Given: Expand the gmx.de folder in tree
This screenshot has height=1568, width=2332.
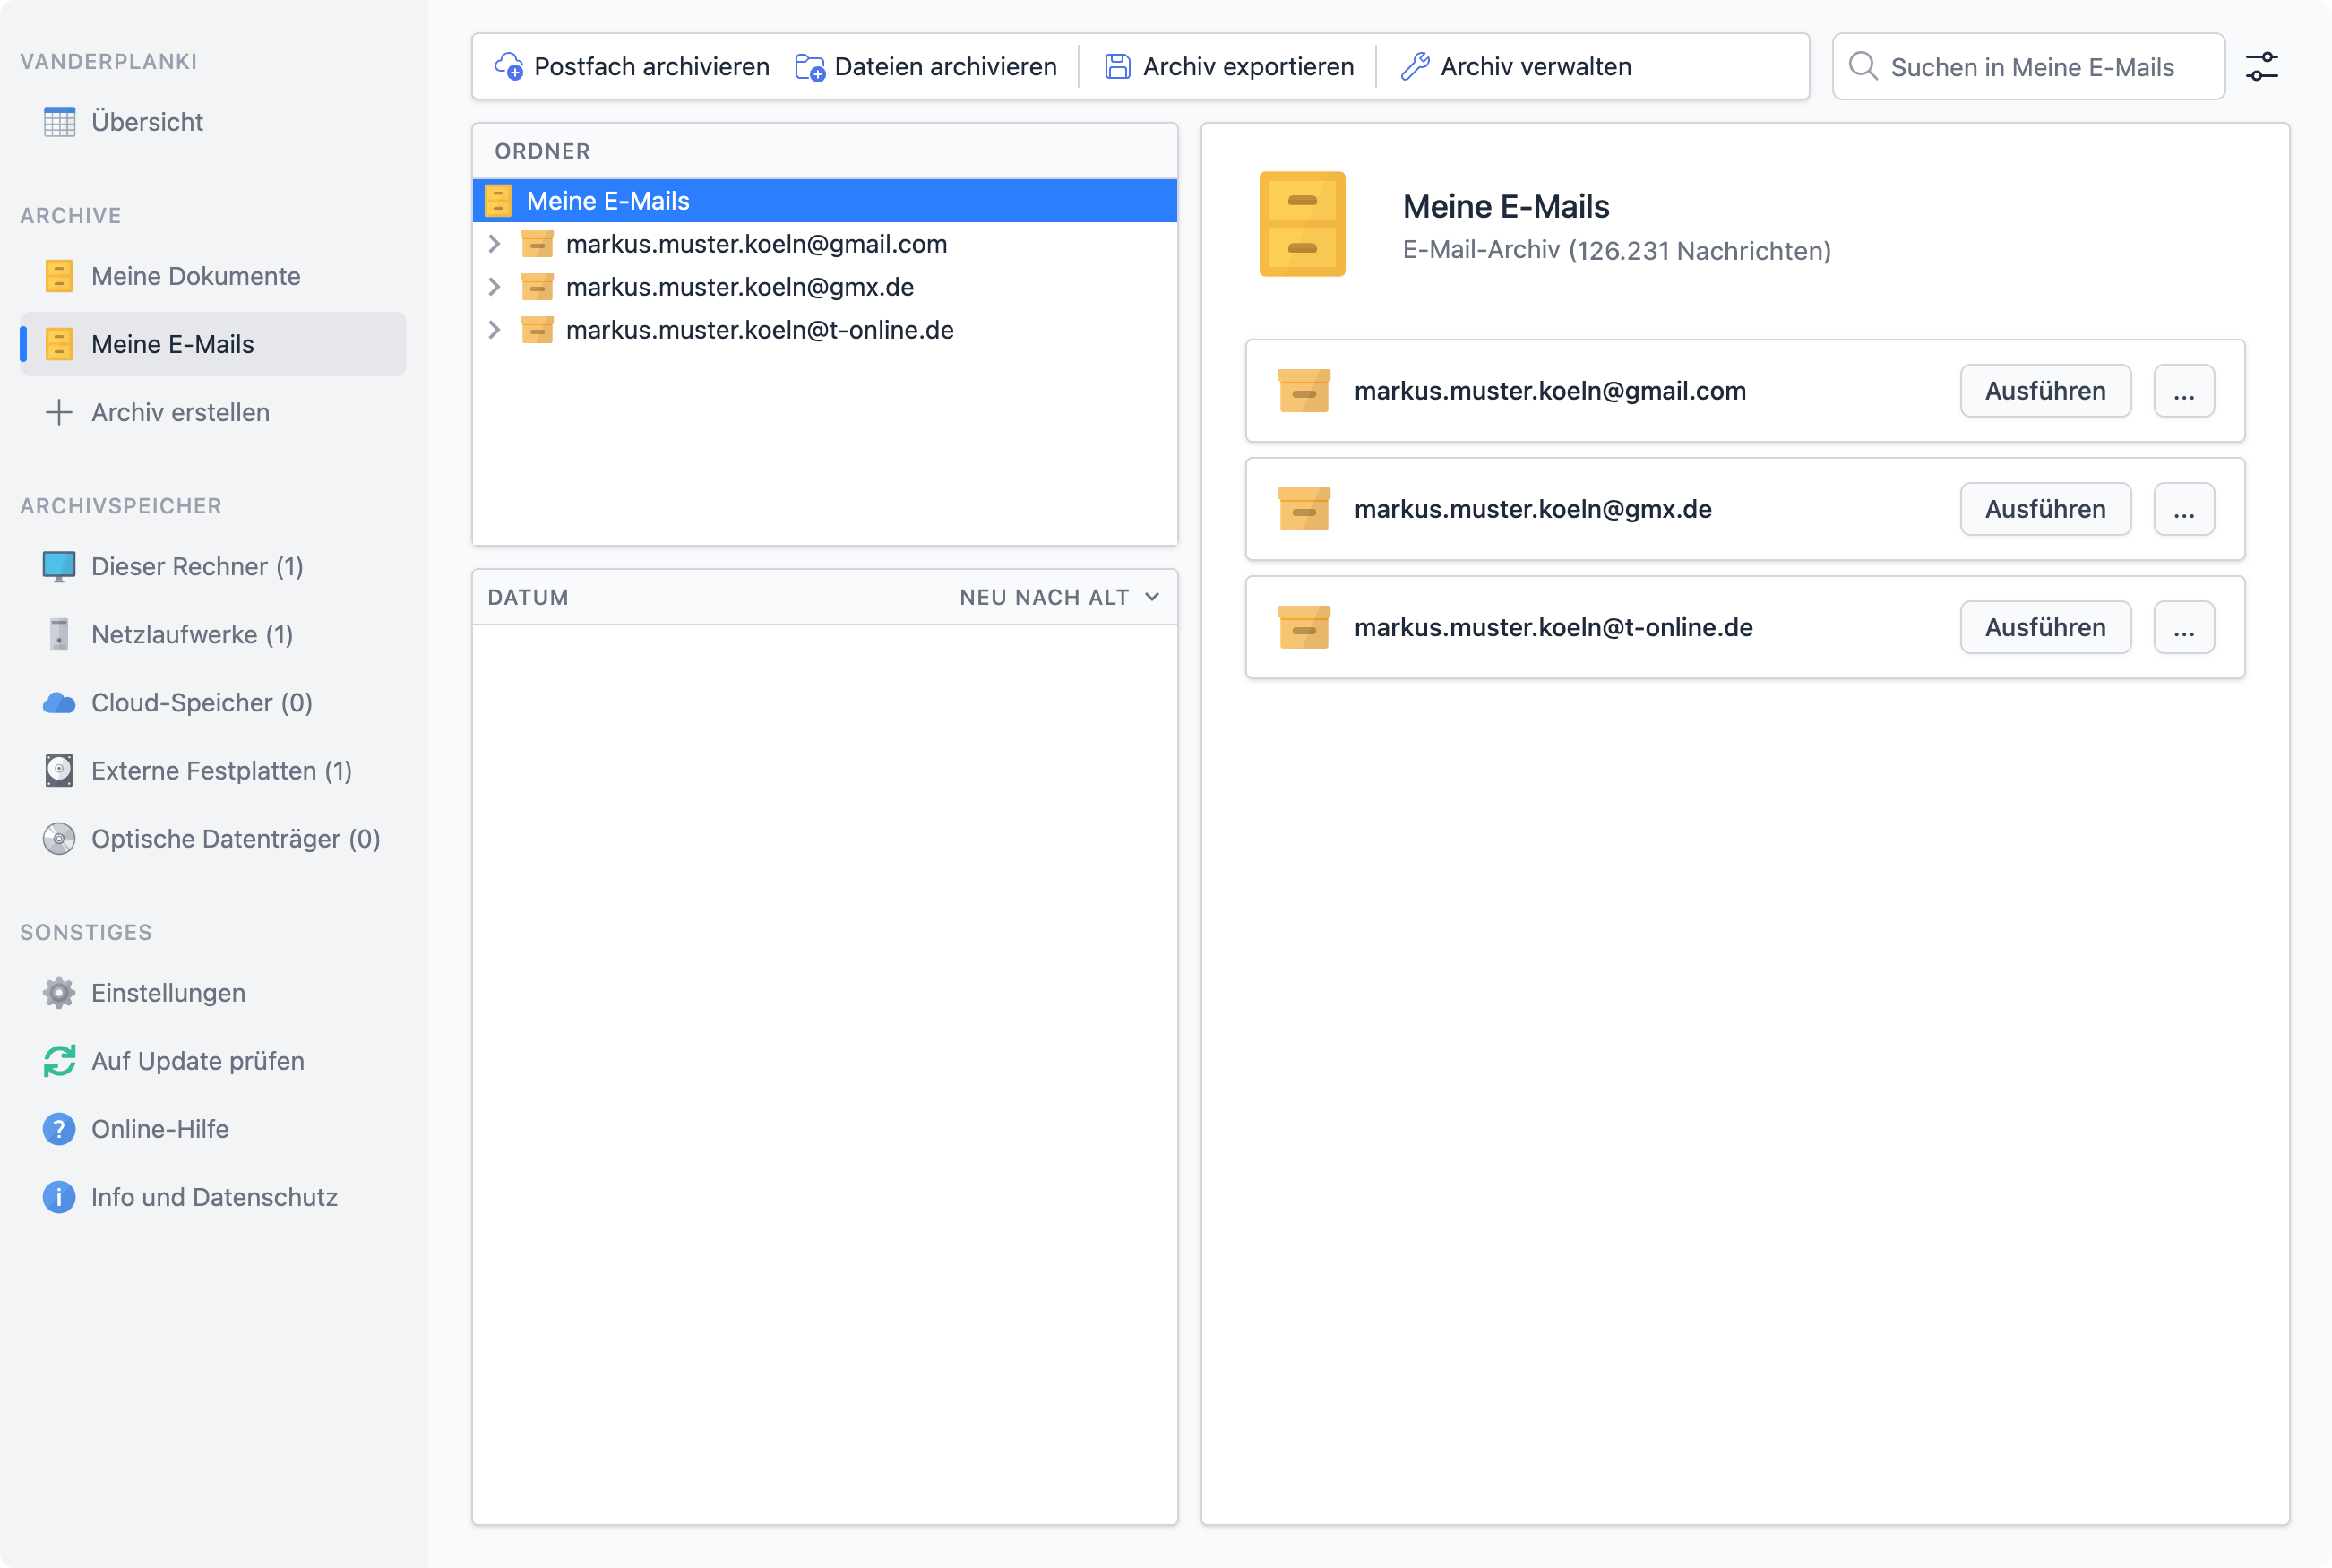Looking at the screenshot, I should (494, 287).
